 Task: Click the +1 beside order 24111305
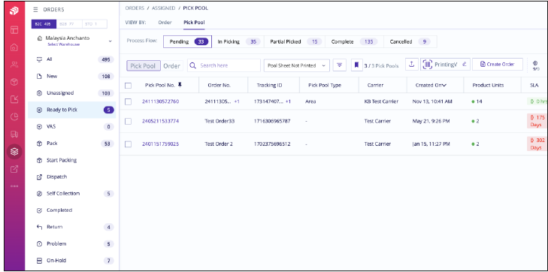[237, 101]
